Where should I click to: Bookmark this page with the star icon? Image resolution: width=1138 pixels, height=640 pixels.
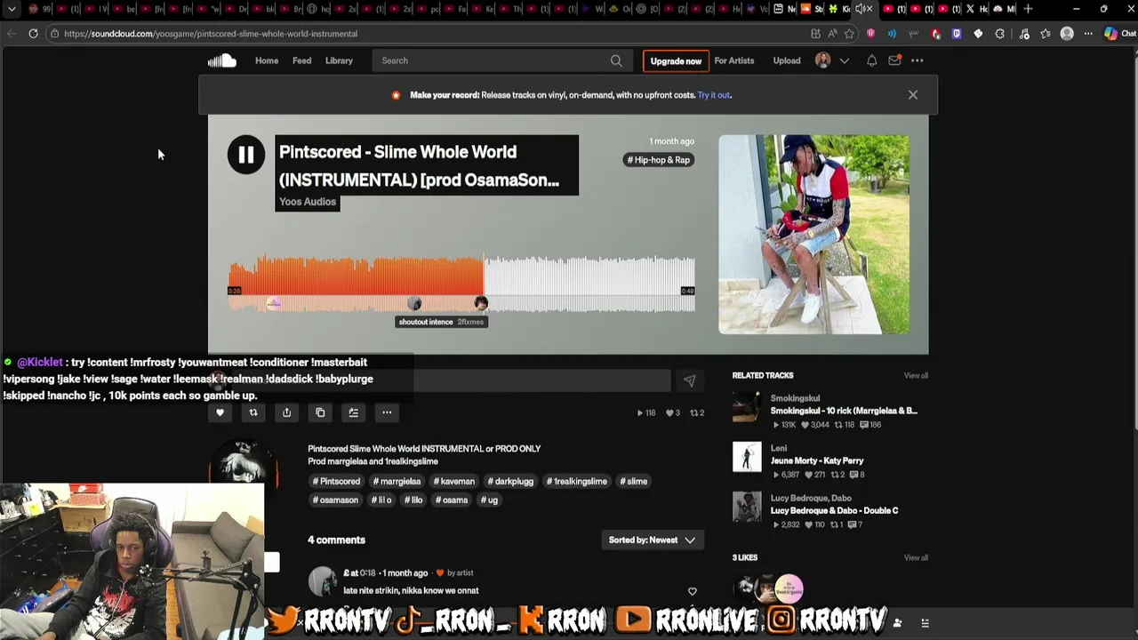click(849, 34)
